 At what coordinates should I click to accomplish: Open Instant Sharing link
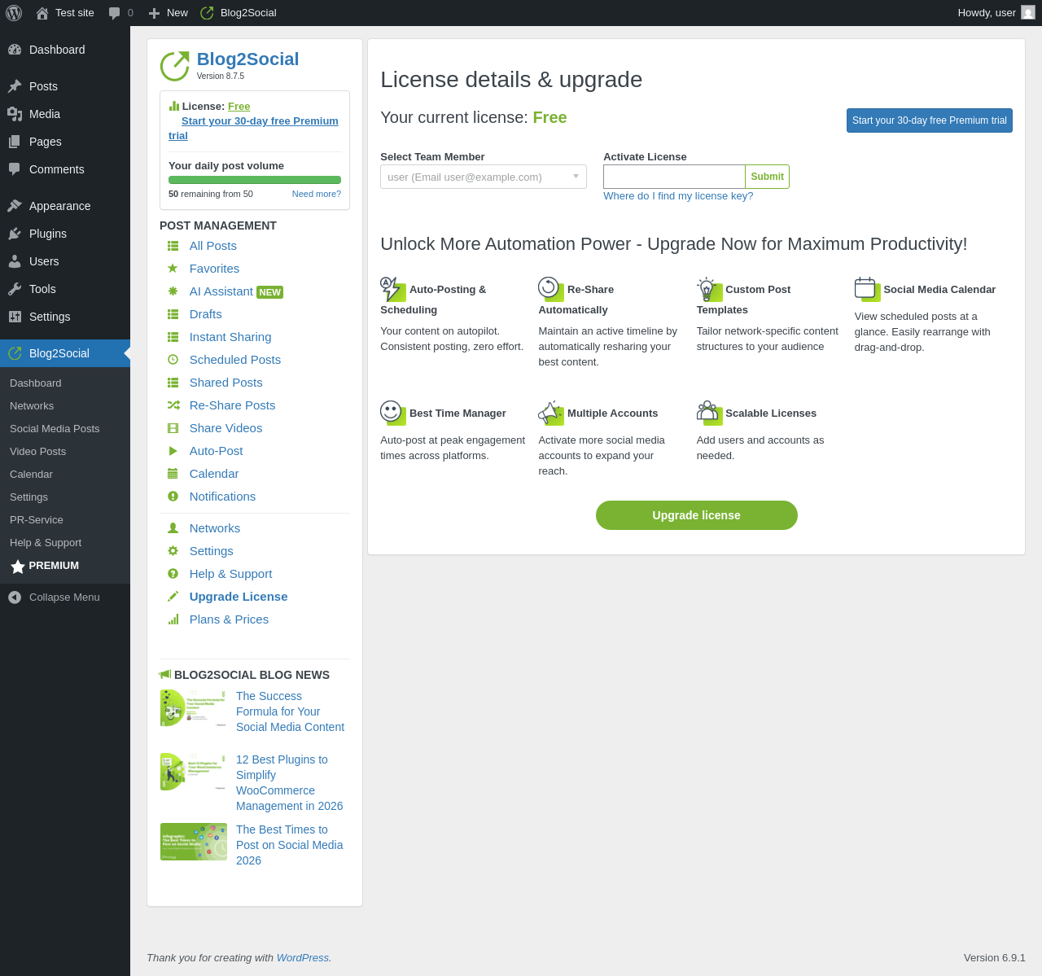230,337
